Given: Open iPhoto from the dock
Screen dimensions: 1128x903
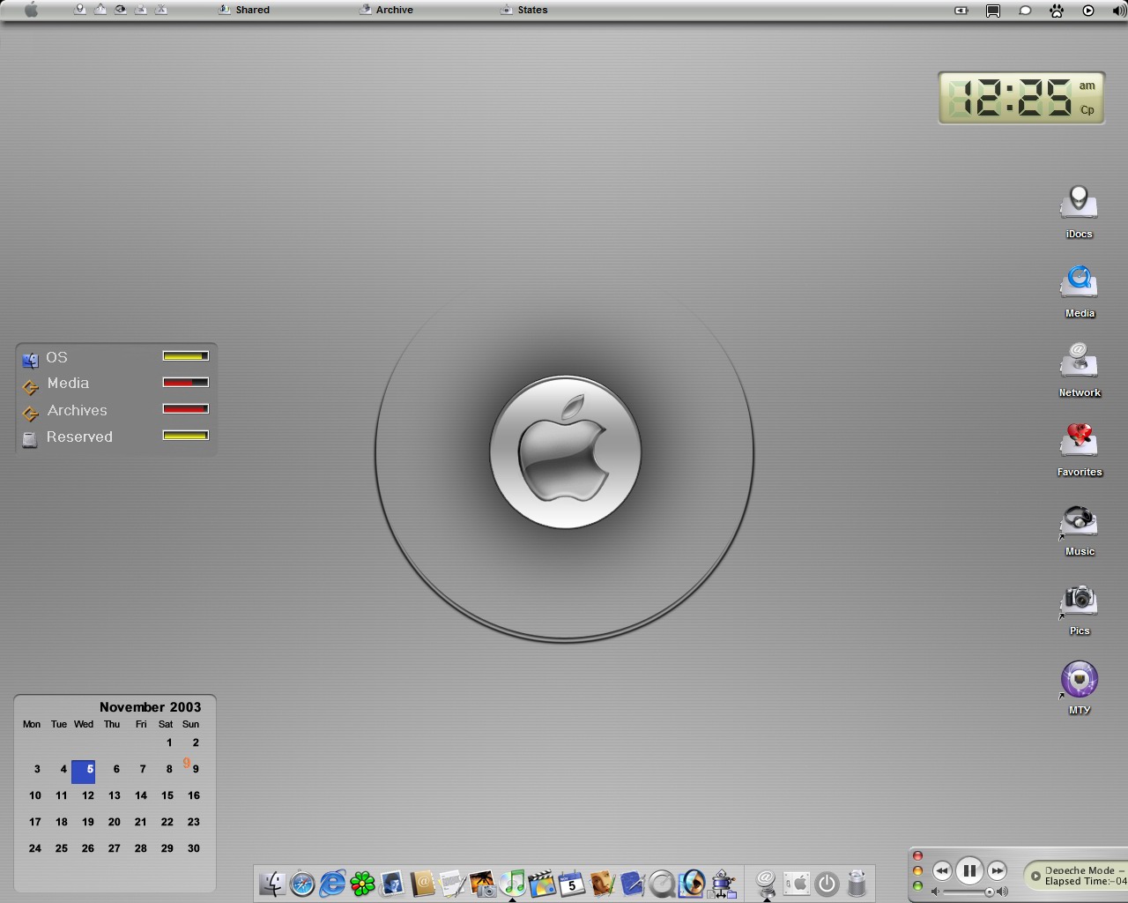Looking at the screenshot, I should (x=482, y=883).
